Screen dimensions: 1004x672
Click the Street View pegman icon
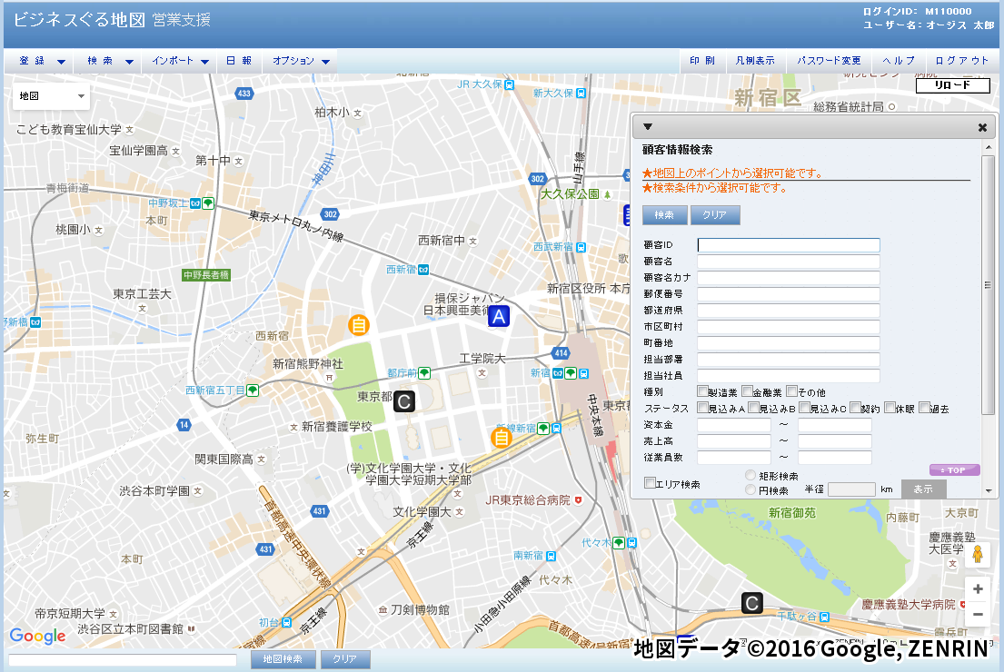977,554
